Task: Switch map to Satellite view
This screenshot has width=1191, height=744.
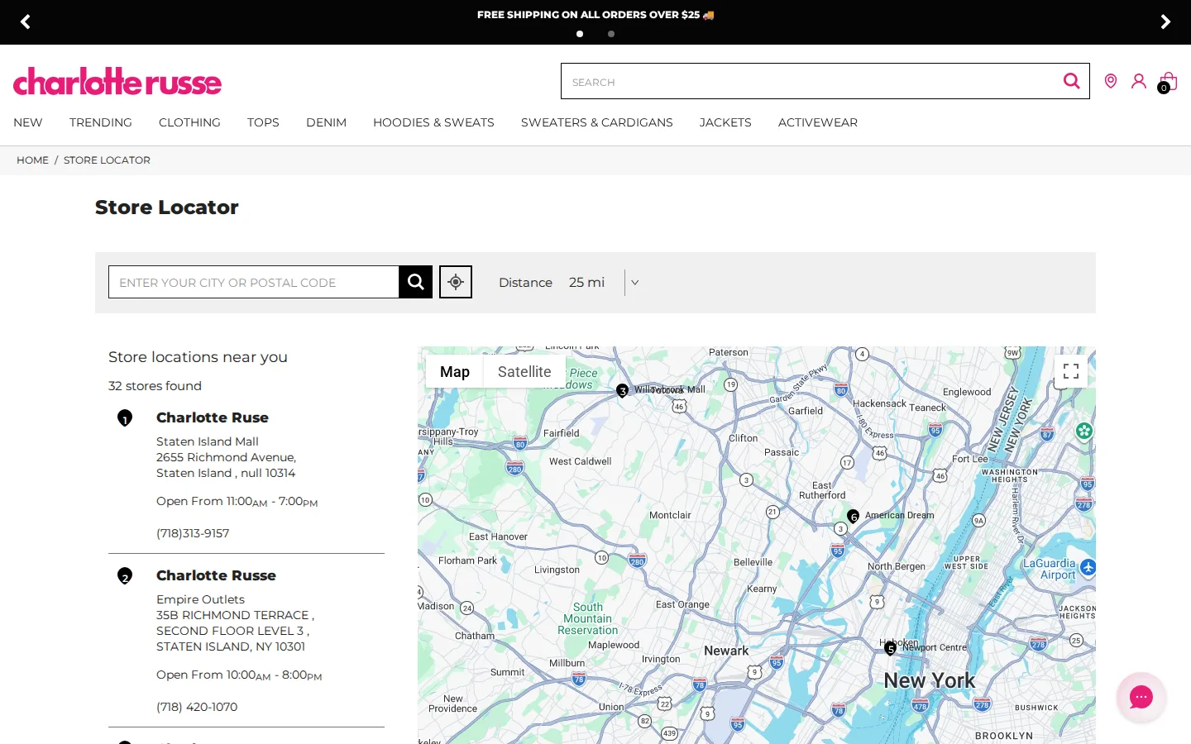Action: pyautogui.click(x=524, y=372)
